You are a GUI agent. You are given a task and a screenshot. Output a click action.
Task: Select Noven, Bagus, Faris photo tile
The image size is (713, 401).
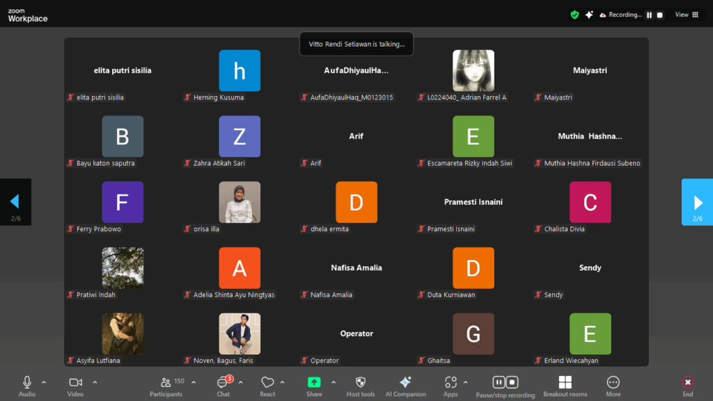point(240,333)
